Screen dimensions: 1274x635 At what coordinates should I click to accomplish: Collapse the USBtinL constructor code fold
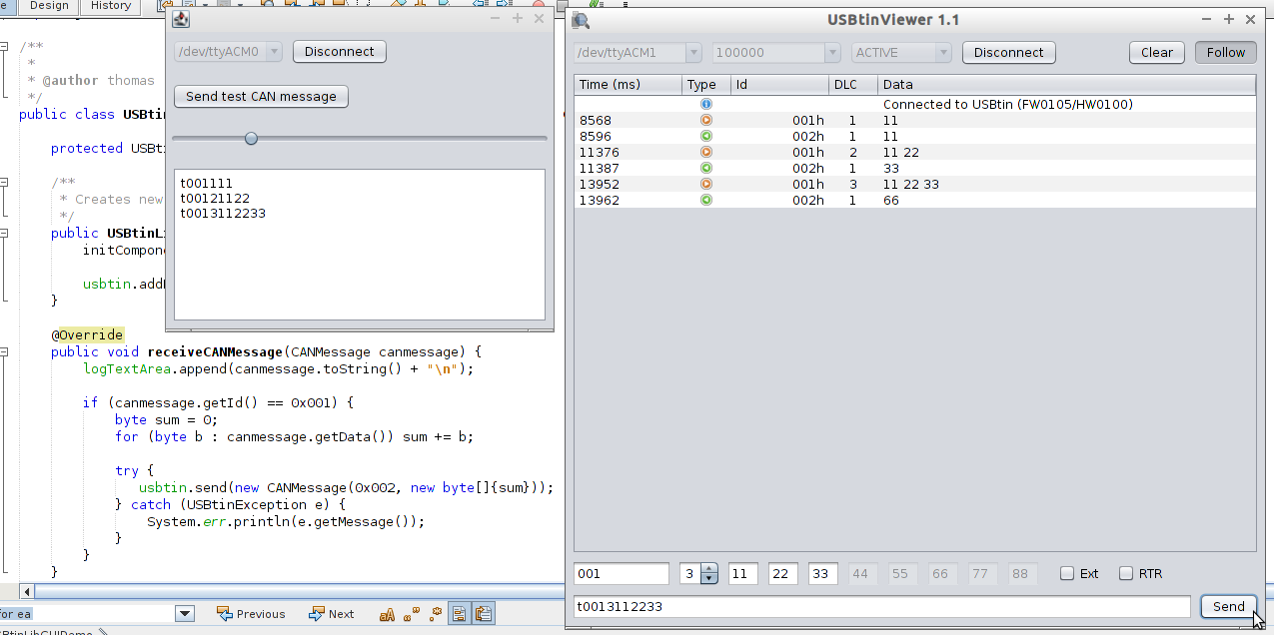pyautogui.click(x=6, y=234)
